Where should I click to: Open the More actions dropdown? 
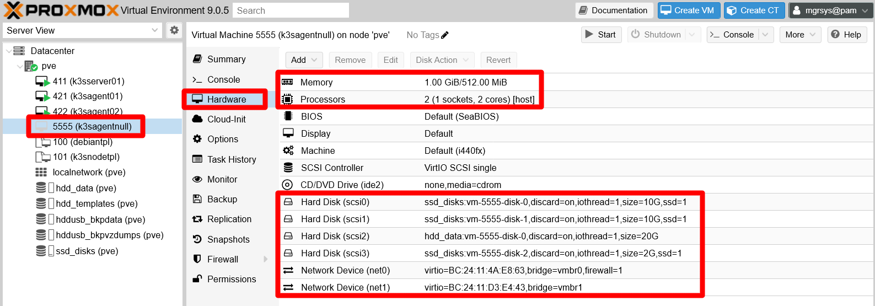tap(800, 35)
